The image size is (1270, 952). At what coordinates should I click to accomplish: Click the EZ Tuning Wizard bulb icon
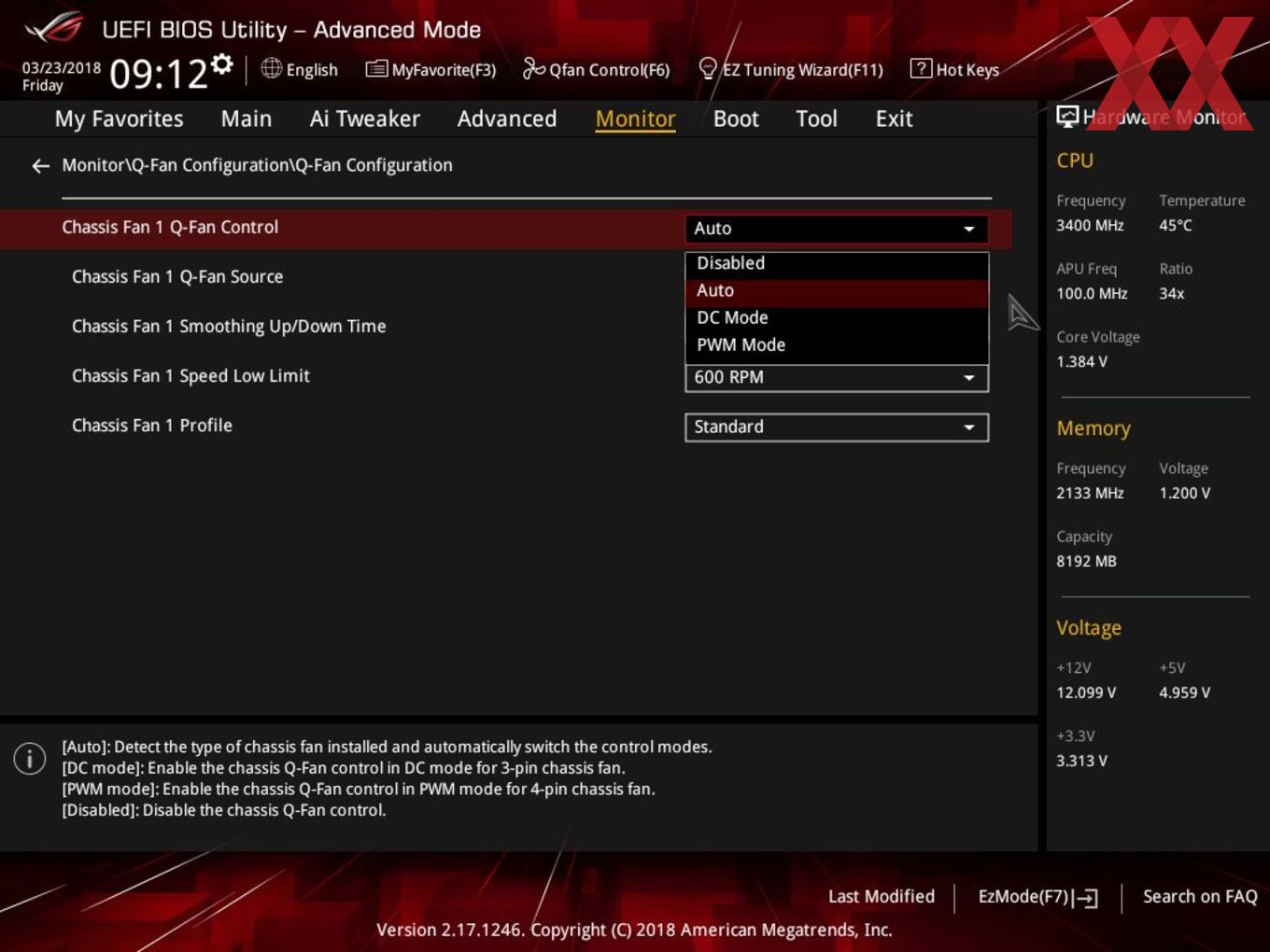(708, 68)
